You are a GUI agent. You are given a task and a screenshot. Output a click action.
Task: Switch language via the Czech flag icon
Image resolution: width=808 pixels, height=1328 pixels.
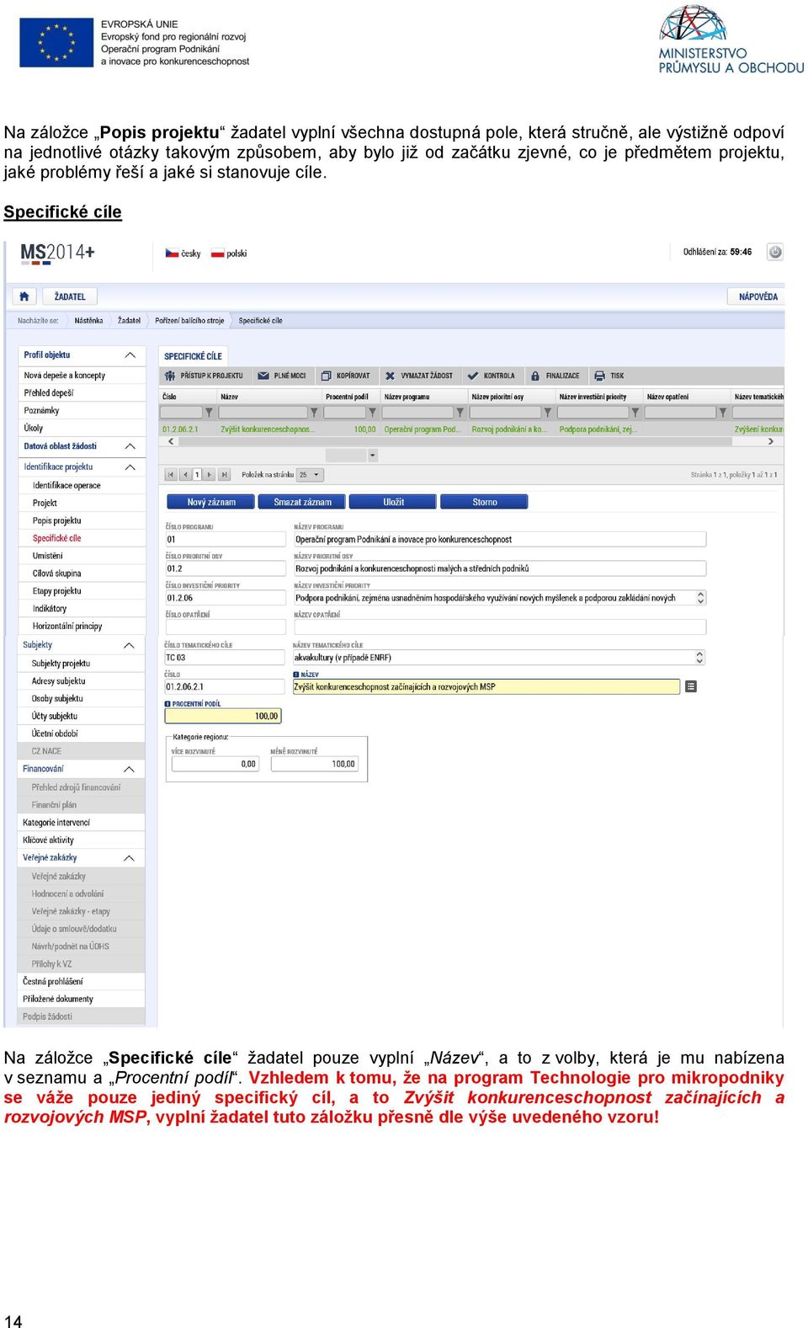[172, 253]
